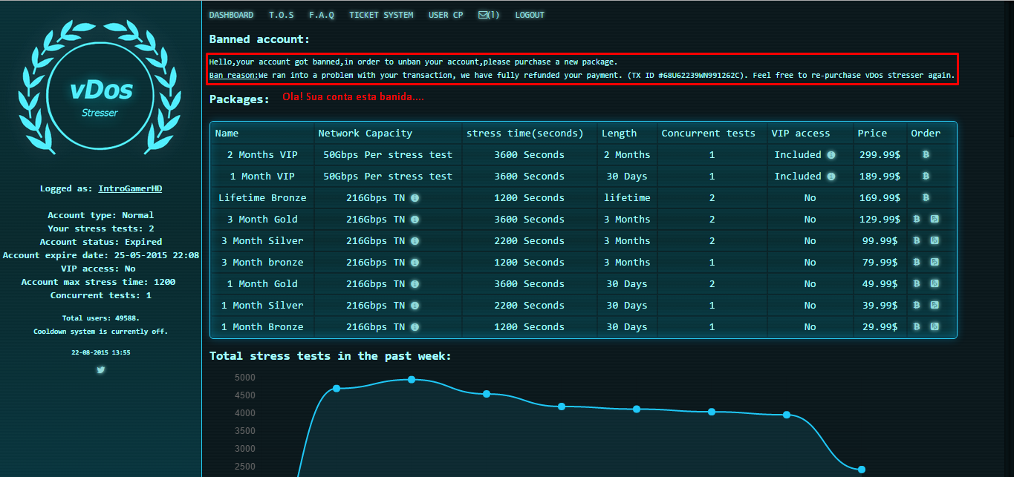Click 'Account status: Expired' in sidebar
Image resolution: width=1014 pixels, height=477 pixels.
[x=100, y=242]
